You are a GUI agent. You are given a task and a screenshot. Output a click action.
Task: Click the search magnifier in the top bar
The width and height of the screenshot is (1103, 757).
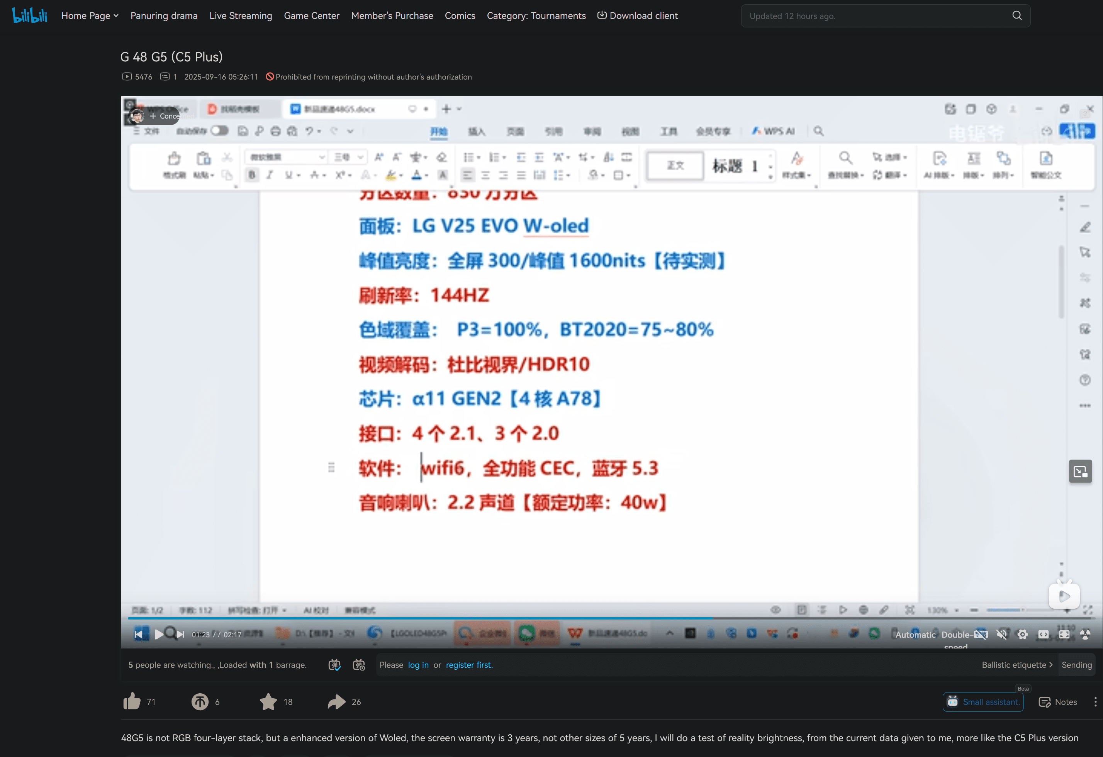(1016, 16)
